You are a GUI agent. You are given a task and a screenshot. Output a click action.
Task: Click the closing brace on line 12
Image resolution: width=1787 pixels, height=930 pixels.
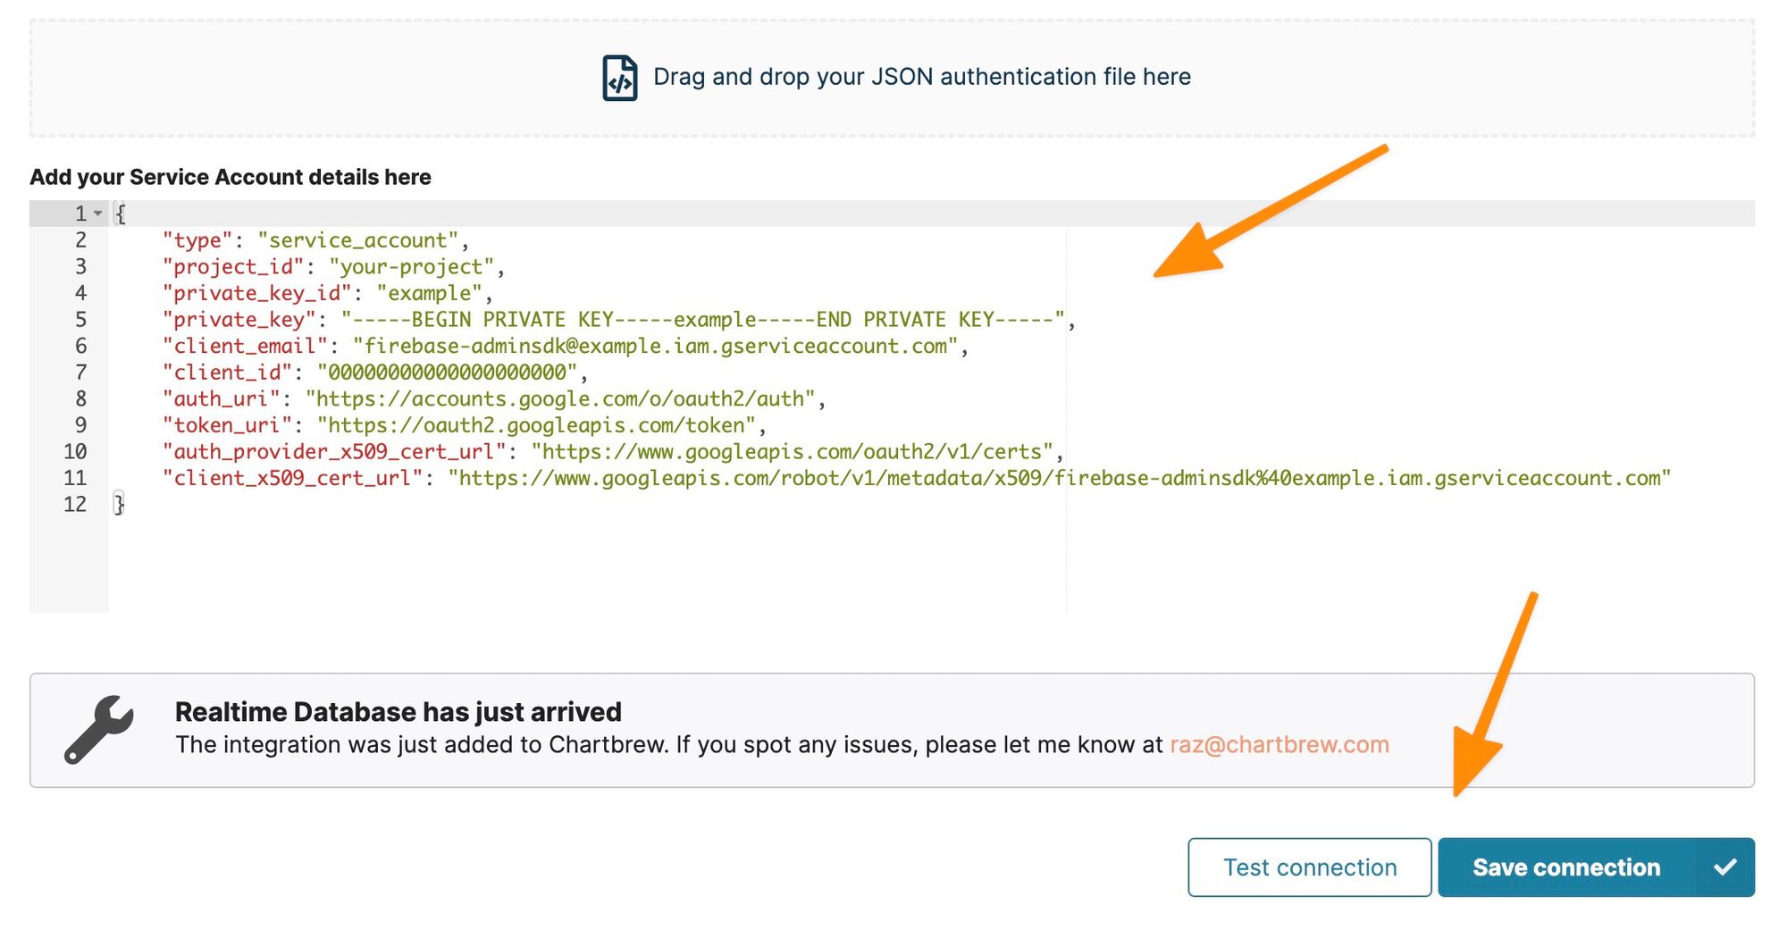(119, 505)
